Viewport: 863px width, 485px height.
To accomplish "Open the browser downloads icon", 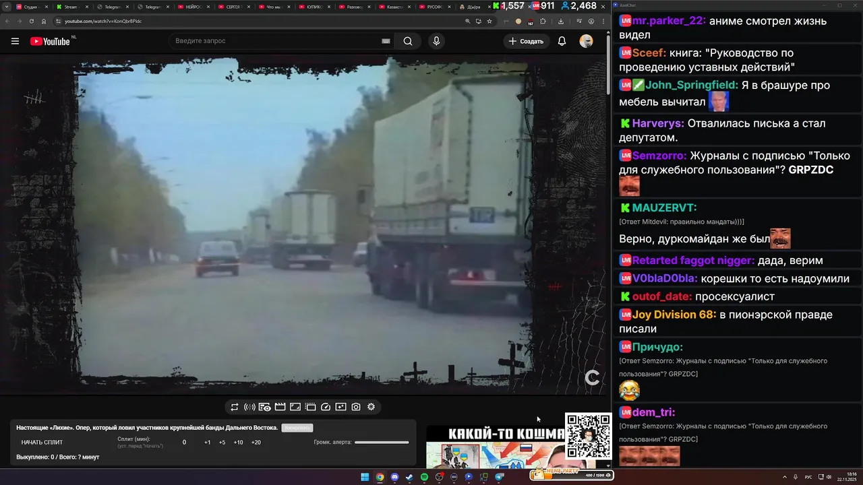I will [561, 21].
